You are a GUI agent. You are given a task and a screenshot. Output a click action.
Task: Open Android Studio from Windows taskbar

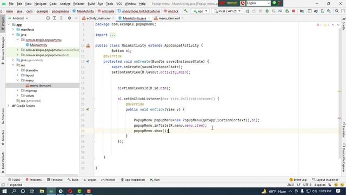[51, 191]
